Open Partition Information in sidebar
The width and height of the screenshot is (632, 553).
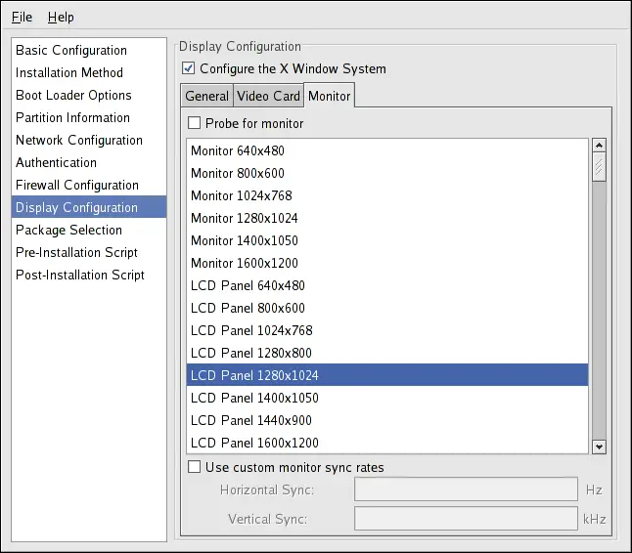pyautogui.click(x=72, y=118)
